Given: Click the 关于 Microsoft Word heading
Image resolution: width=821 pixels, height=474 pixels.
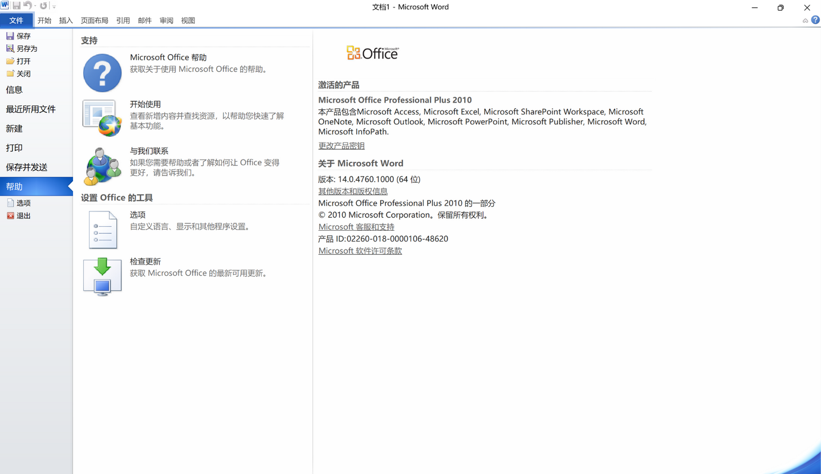Looking at the screenshot, I should pos(361,163).
